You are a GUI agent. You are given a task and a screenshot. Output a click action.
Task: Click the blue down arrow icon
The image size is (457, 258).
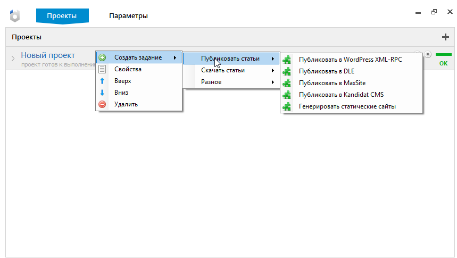[102, 93]
